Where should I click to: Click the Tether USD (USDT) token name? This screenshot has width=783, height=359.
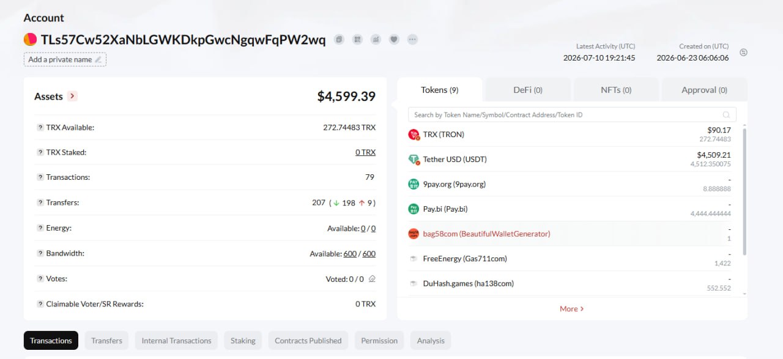tap(455, 159)
